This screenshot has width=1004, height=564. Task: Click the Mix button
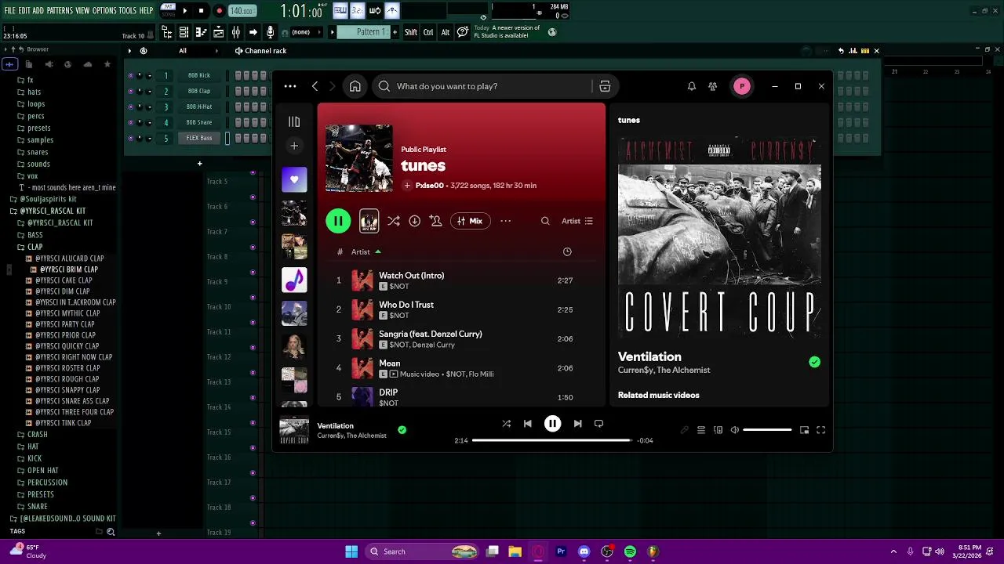(470, 221)
